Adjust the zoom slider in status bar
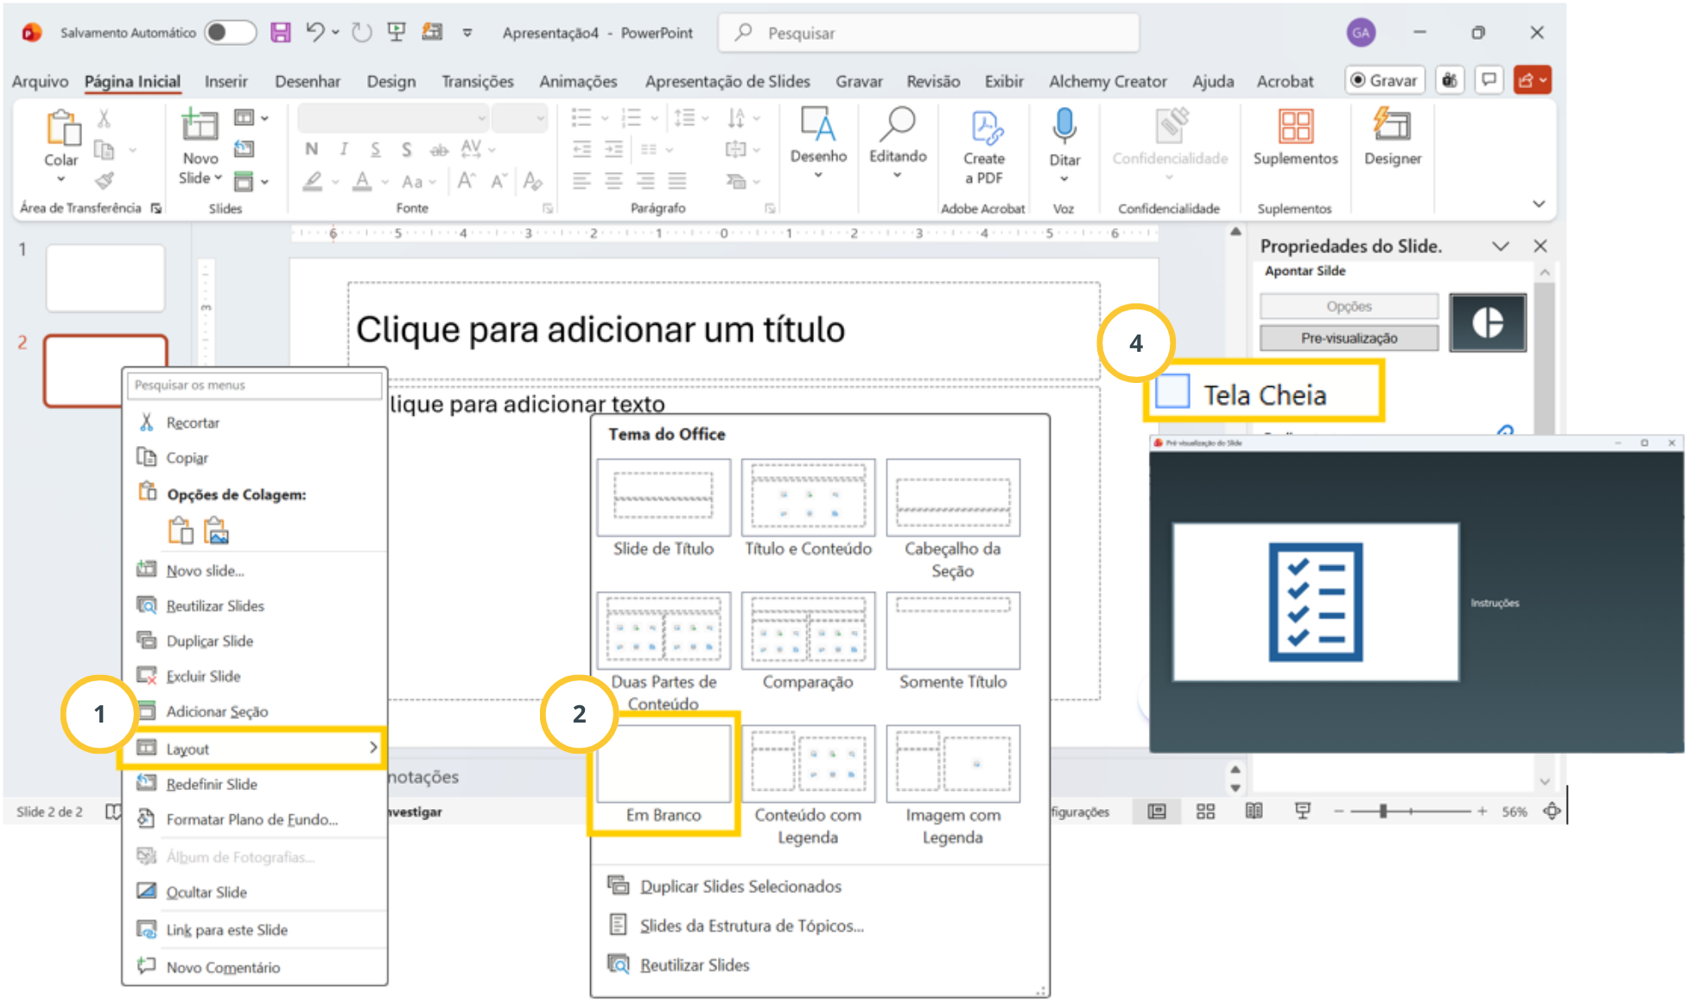The width and height of the screenshot is (1689, 1000). click(1382, 811)
